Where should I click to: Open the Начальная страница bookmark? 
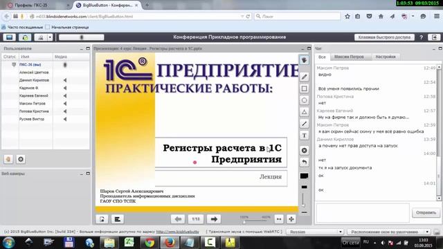(x=67, y=28)
